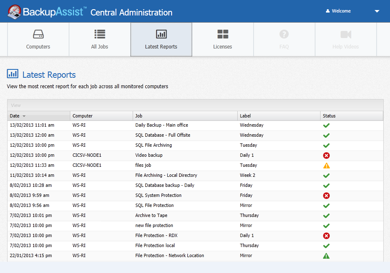The width and height of the screenshot is (390, 273).
Task: Switch to the Latest Reports tab
Action: [161, 39]
